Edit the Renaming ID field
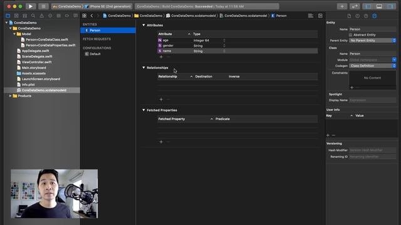This screenshot has height=225, width=401. tap(373, 157)
